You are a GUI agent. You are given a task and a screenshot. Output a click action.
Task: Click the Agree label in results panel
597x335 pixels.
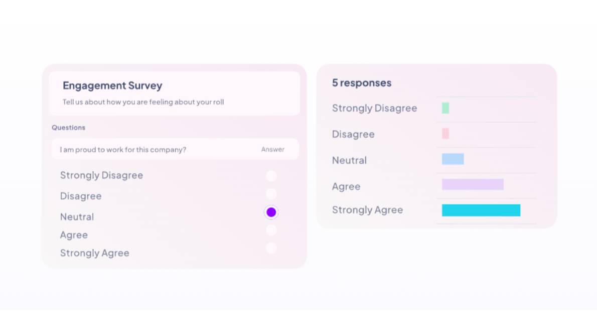click(346, 186)
